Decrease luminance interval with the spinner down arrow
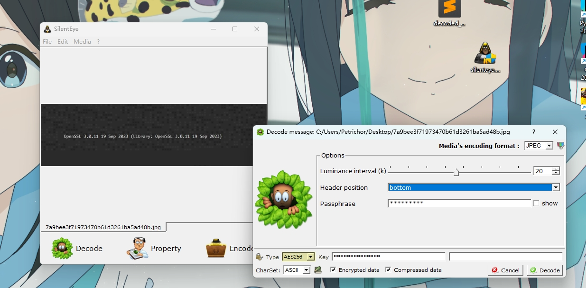Image resolution: width=586 pixels, height=288 pixels. coord(556,173)
